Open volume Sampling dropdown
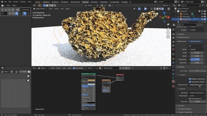The width and height of the screenshot is (207, 116). pos(198,93)
